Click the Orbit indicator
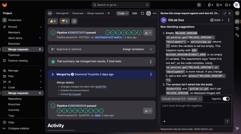 coord(217,20)
